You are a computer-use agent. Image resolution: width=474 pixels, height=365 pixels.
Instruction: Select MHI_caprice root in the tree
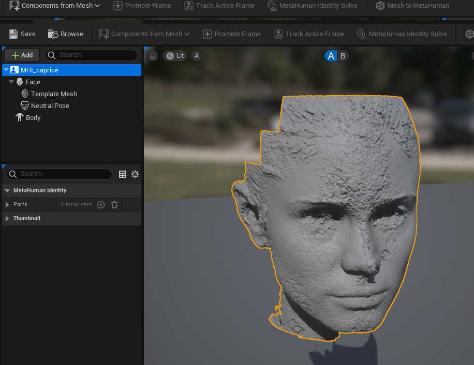click(39, 70)
